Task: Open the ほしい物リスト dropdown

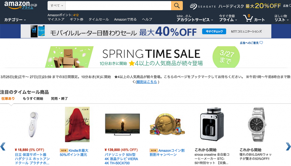Action: (281, 20)
